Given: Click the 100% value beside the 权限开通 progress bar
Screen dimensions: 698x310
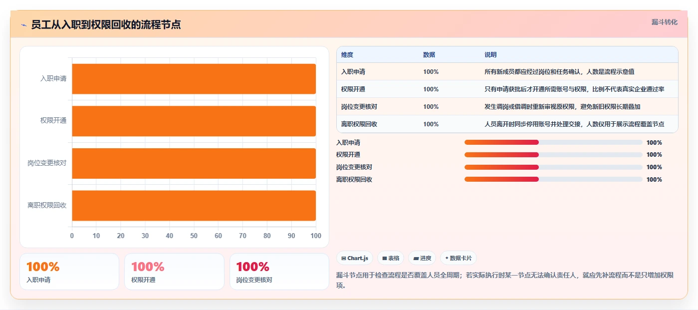Looking at the screenshot, I should pyautogui.click(x=654, y=155).
